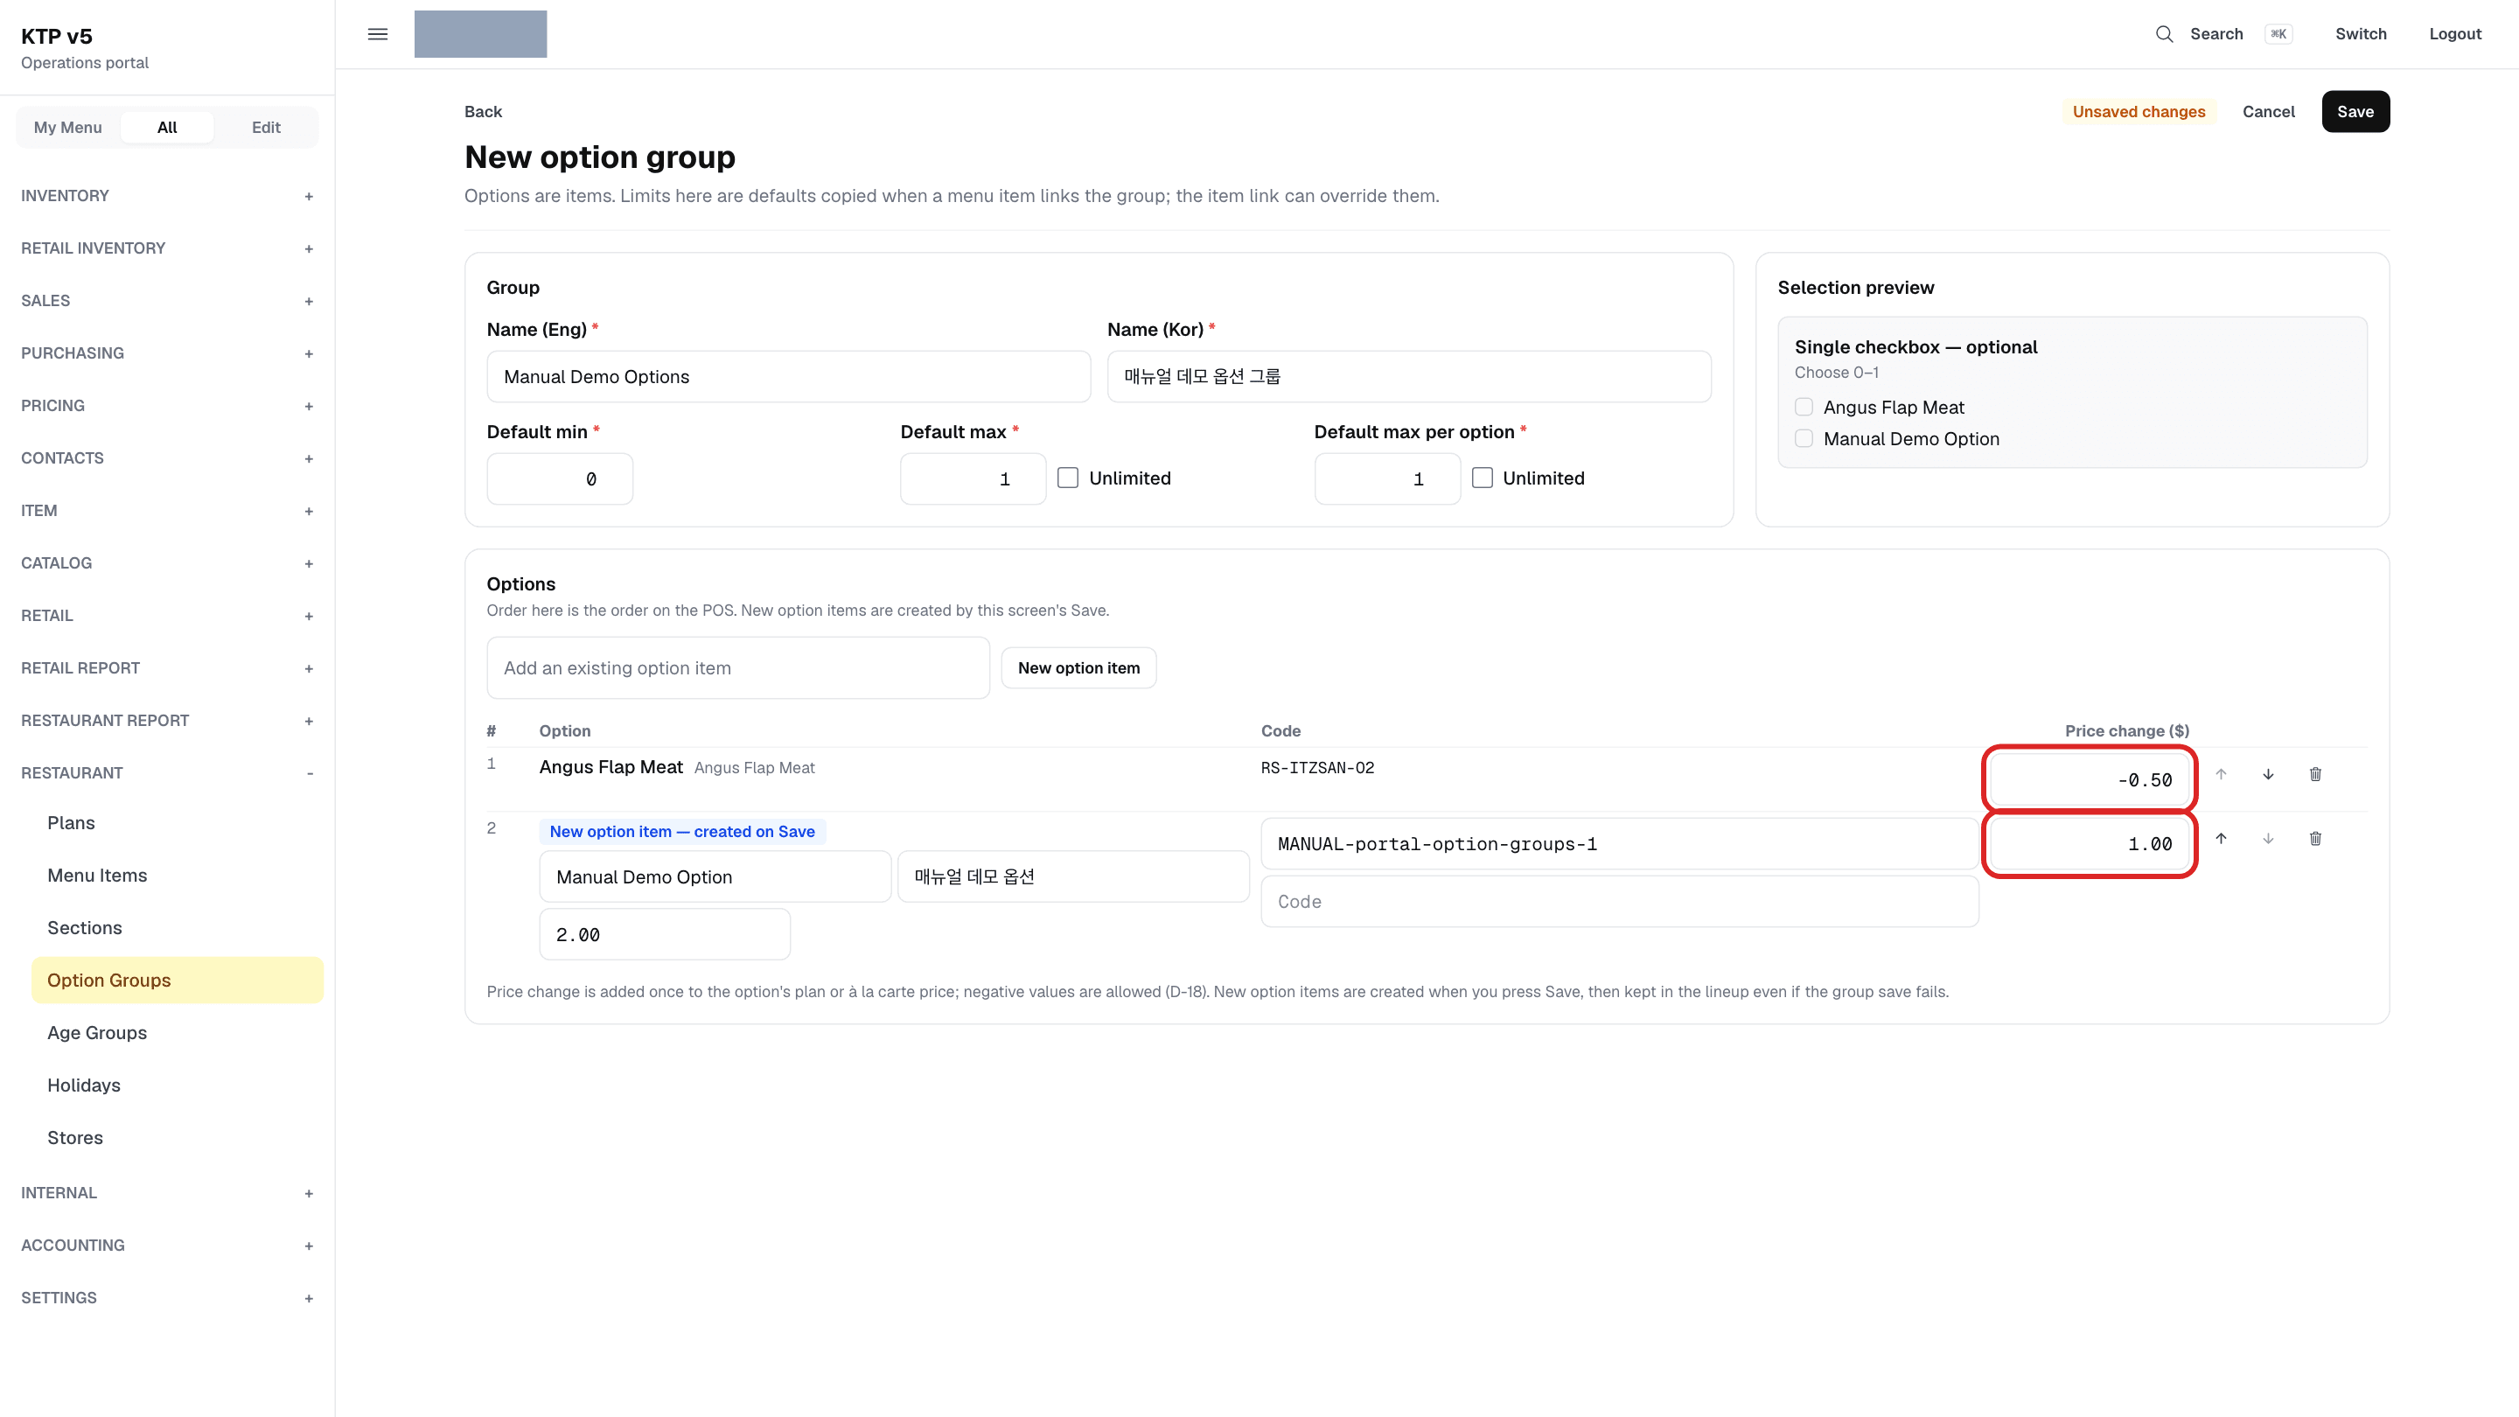Edit the Name (Eng) field
The image size is (2519, 1417).
[x=788, y=376]
